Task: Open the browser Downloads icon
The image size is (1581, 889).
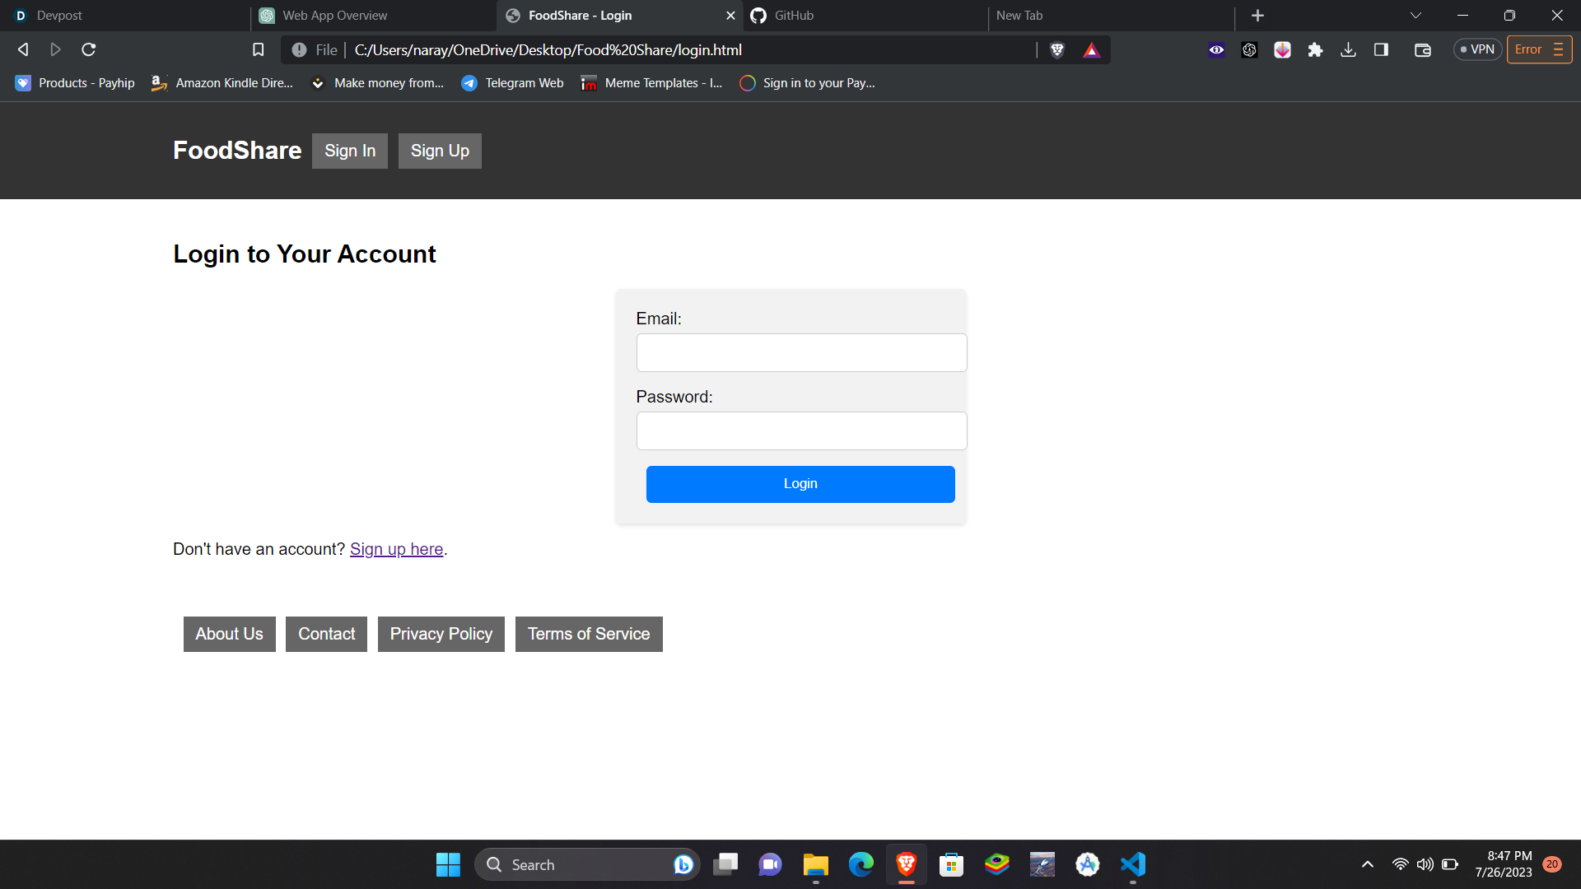Action: (x=1348, y=49)
